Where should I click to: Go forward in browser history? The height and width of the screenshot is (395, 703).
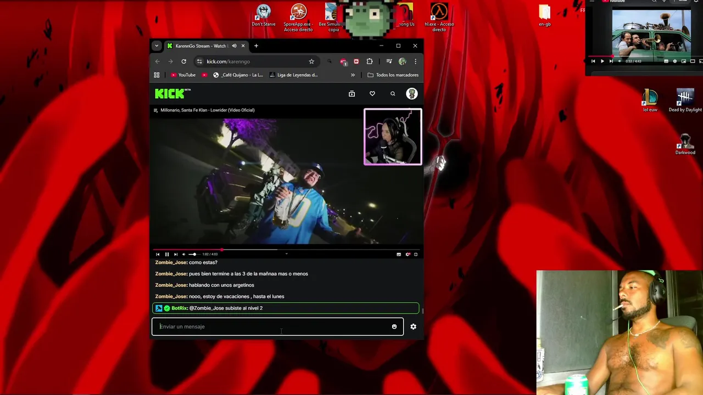[x=171, y=61]
